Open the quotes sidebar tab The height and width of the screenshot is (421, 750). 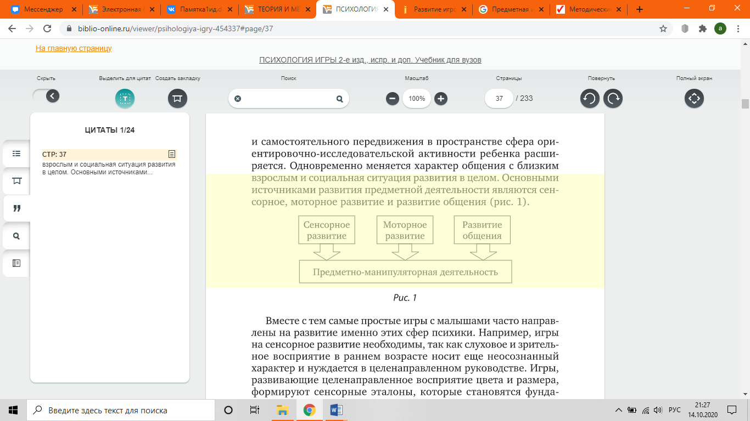tap(16, 208)
